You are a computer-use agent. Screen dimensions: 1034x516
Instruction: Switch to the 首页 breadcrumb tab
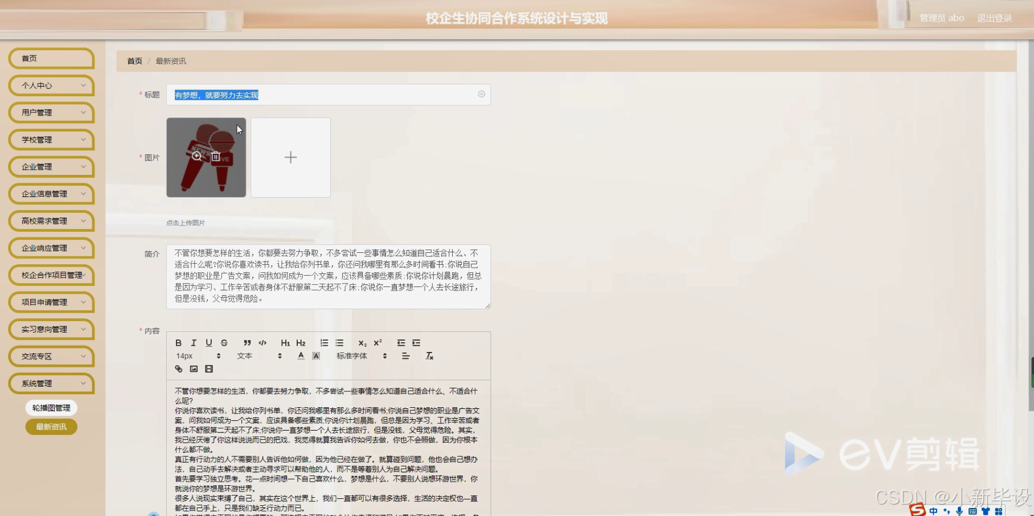134,60
